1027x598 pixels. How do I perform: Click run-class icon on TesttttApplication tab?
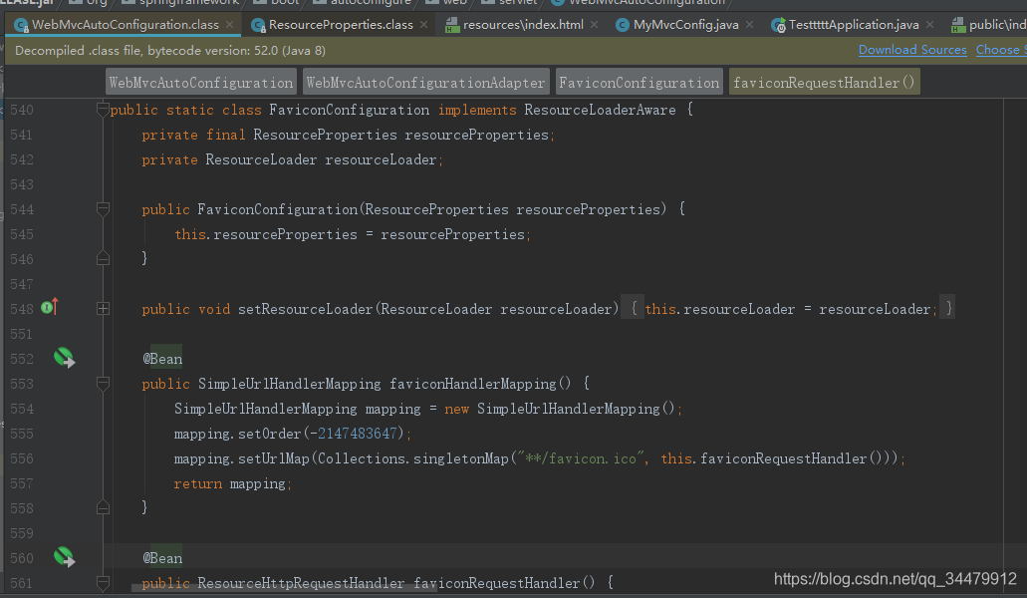tap(777, 26)
